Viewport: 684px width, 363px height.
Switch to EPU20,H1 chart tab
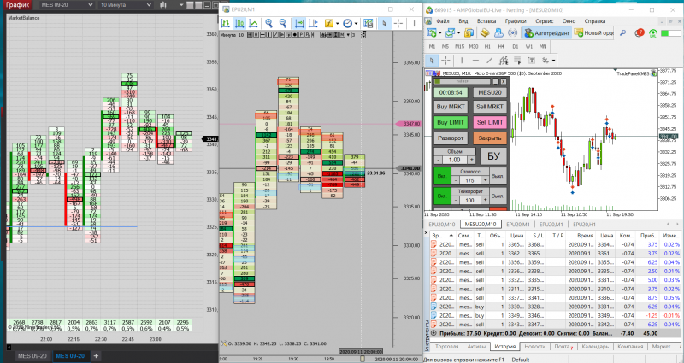pyautogui.click(x=584, y=225)
